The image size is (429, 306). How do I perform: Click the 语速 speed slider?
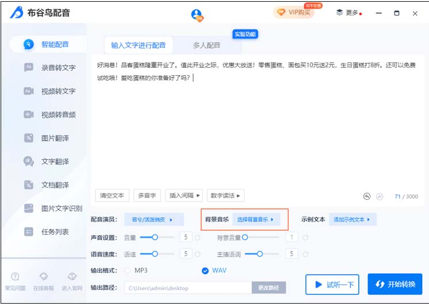click(x=154, y=253)
